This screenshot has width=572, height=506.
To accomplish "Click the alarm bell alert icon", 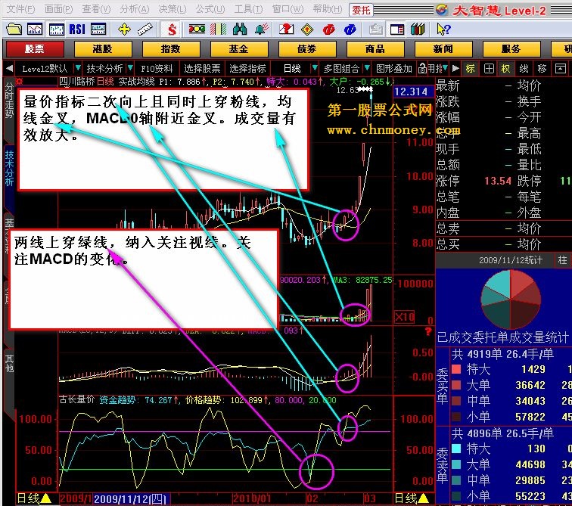I will click(x=261, y=29).
